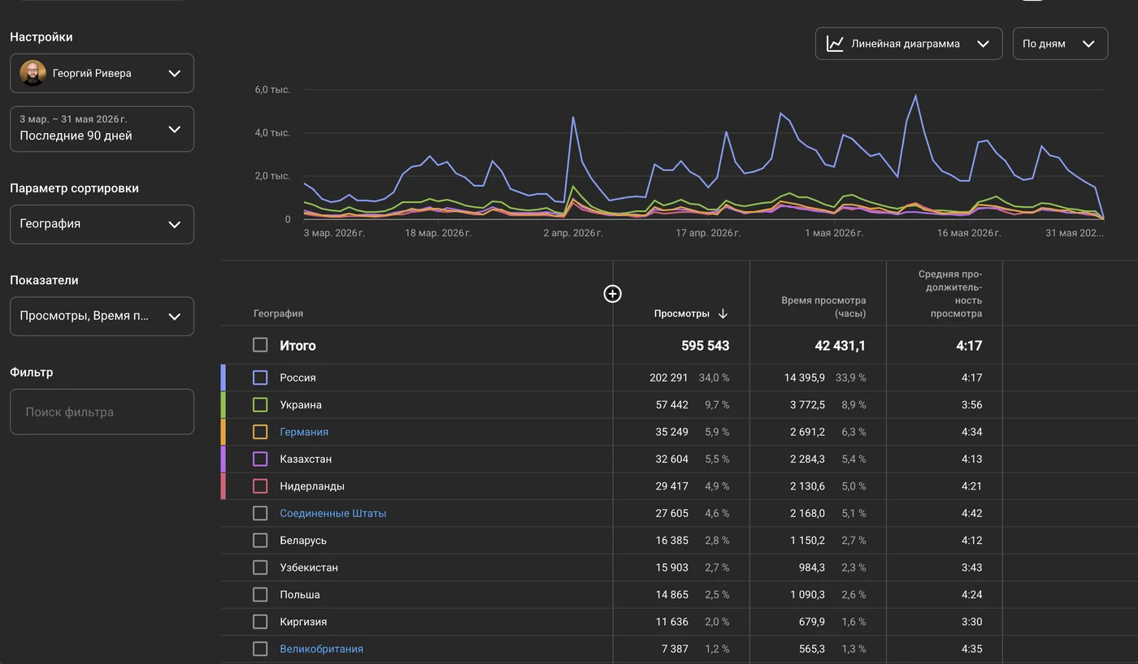Click the sort arrow next to Просмотры
Image resolution: width=1138 pixels, height=664 pixels.
pyautogui.click(x=723, y=314)
